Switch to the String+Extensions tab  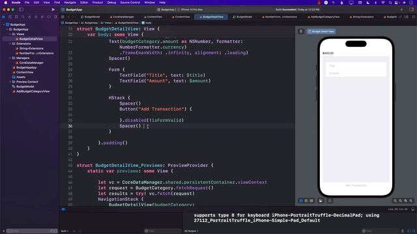[362, 17]
